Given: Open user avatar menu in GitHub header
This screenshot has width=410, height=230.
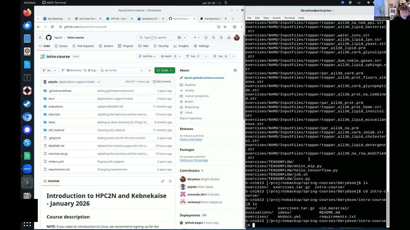Looking at the screenshot, I should pos(237,38).
